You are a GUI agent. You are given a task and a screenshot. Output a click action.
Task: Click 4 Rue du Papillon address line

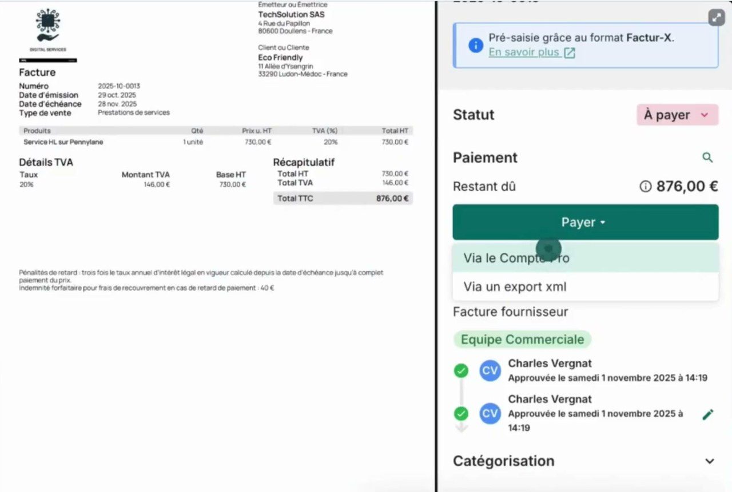(284, 23)
